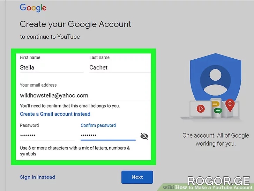
Task: Focus the Confirm password field
Action: click(108, 135)
